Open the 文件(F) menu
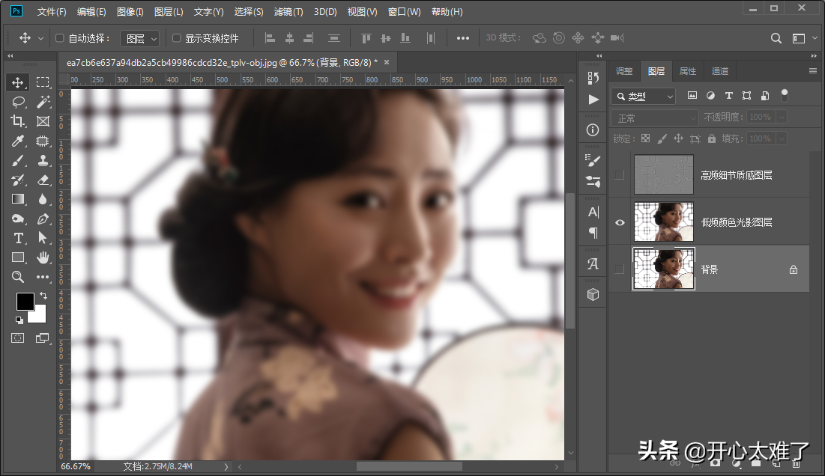The width and height of the screenshot is (825, 476). (x=52, y=11)
